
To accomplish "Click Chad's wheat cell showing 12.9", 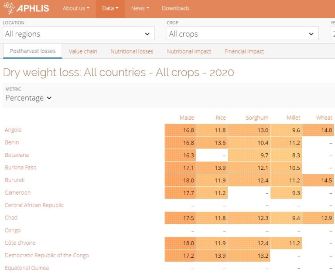I will 318,218.
